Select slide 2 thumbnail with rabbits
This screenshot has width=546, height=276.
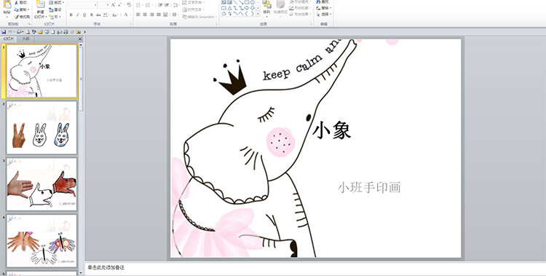[41, 127]
